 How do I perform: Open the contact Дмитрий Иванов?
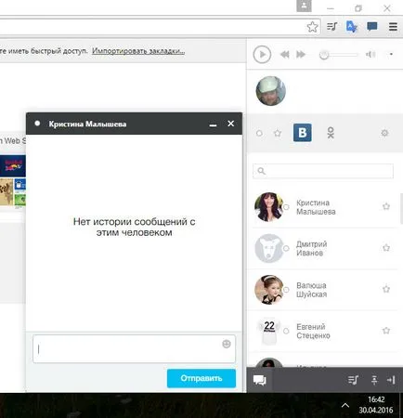pyautogui.click(x=323, y=248)
